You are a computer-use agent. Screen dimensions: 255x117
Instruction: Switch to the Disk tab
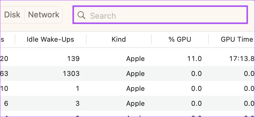[12, 15]
